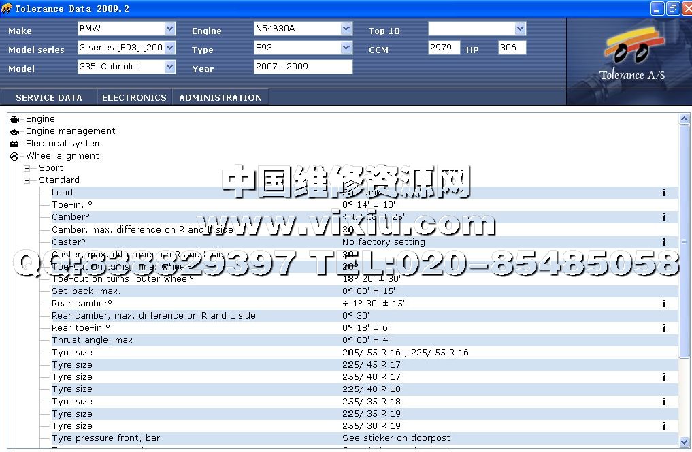The image size is (692, 452).
Task: Expand the Sport tree node
Action: (x=27, y=168)
